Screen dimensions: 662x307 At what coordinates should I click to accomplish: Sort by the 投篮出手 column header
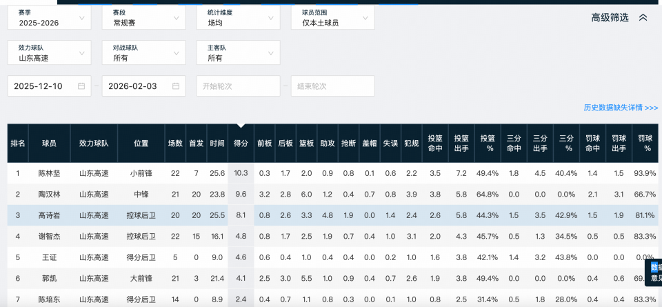tap(461, 143)
